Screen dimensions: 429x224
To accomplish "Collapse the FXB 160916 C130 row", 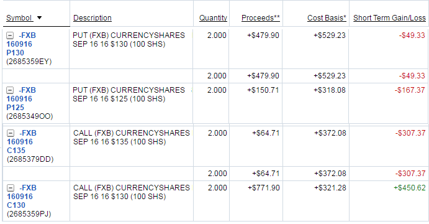I will [x=11, y=188].
